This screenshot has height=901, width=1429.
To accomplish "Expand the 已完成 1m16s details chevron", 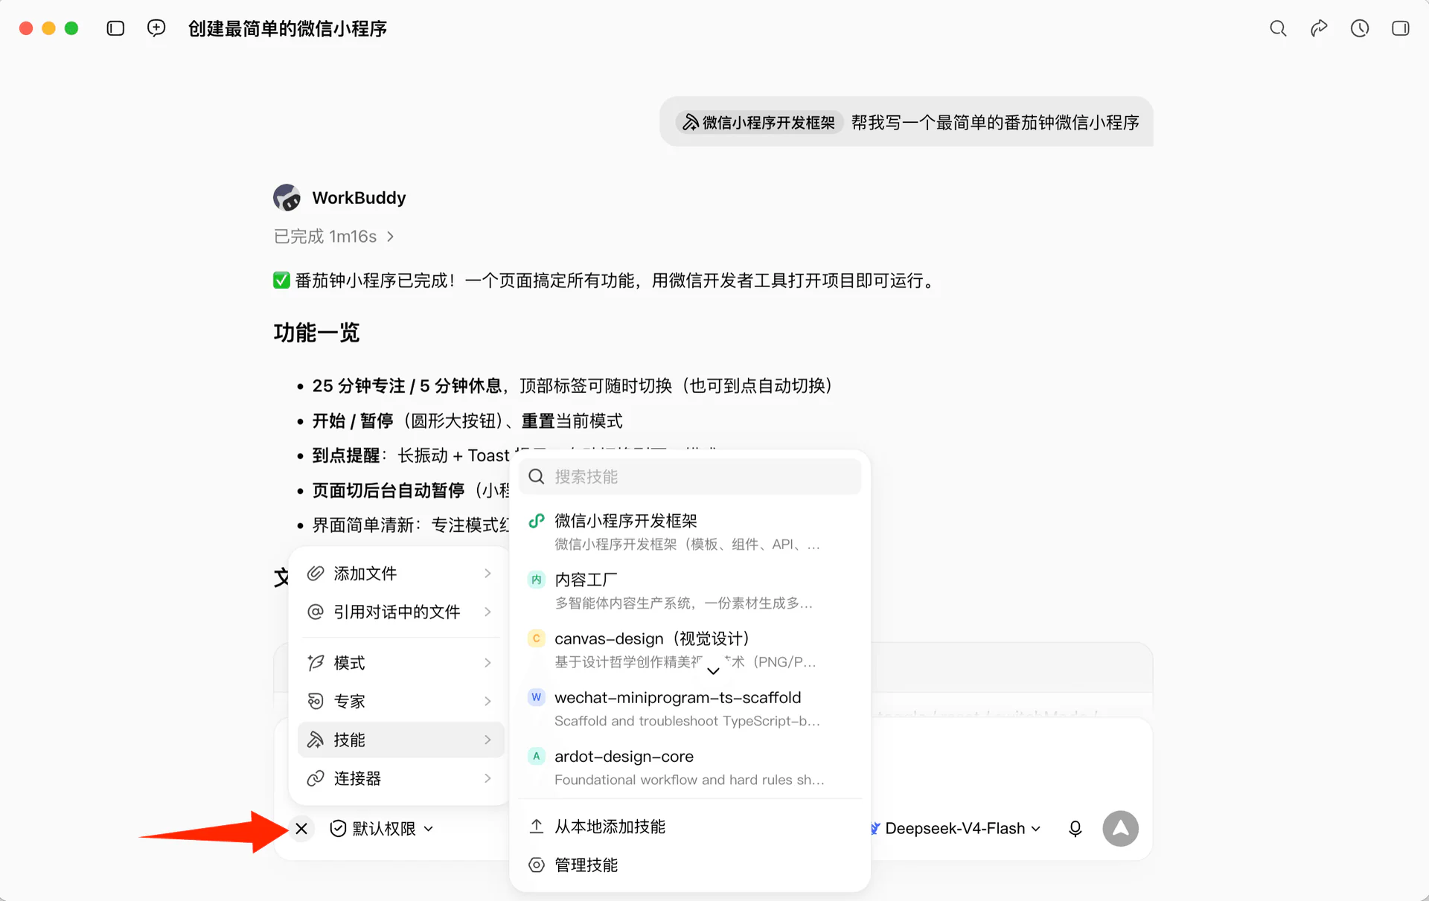I will tap(390, 237).
